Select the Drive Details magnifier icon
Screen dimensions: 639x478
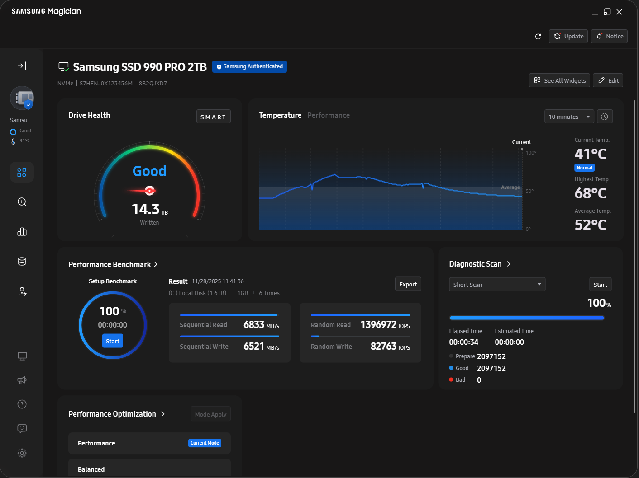pyautogui.click(x=22, y=202)
